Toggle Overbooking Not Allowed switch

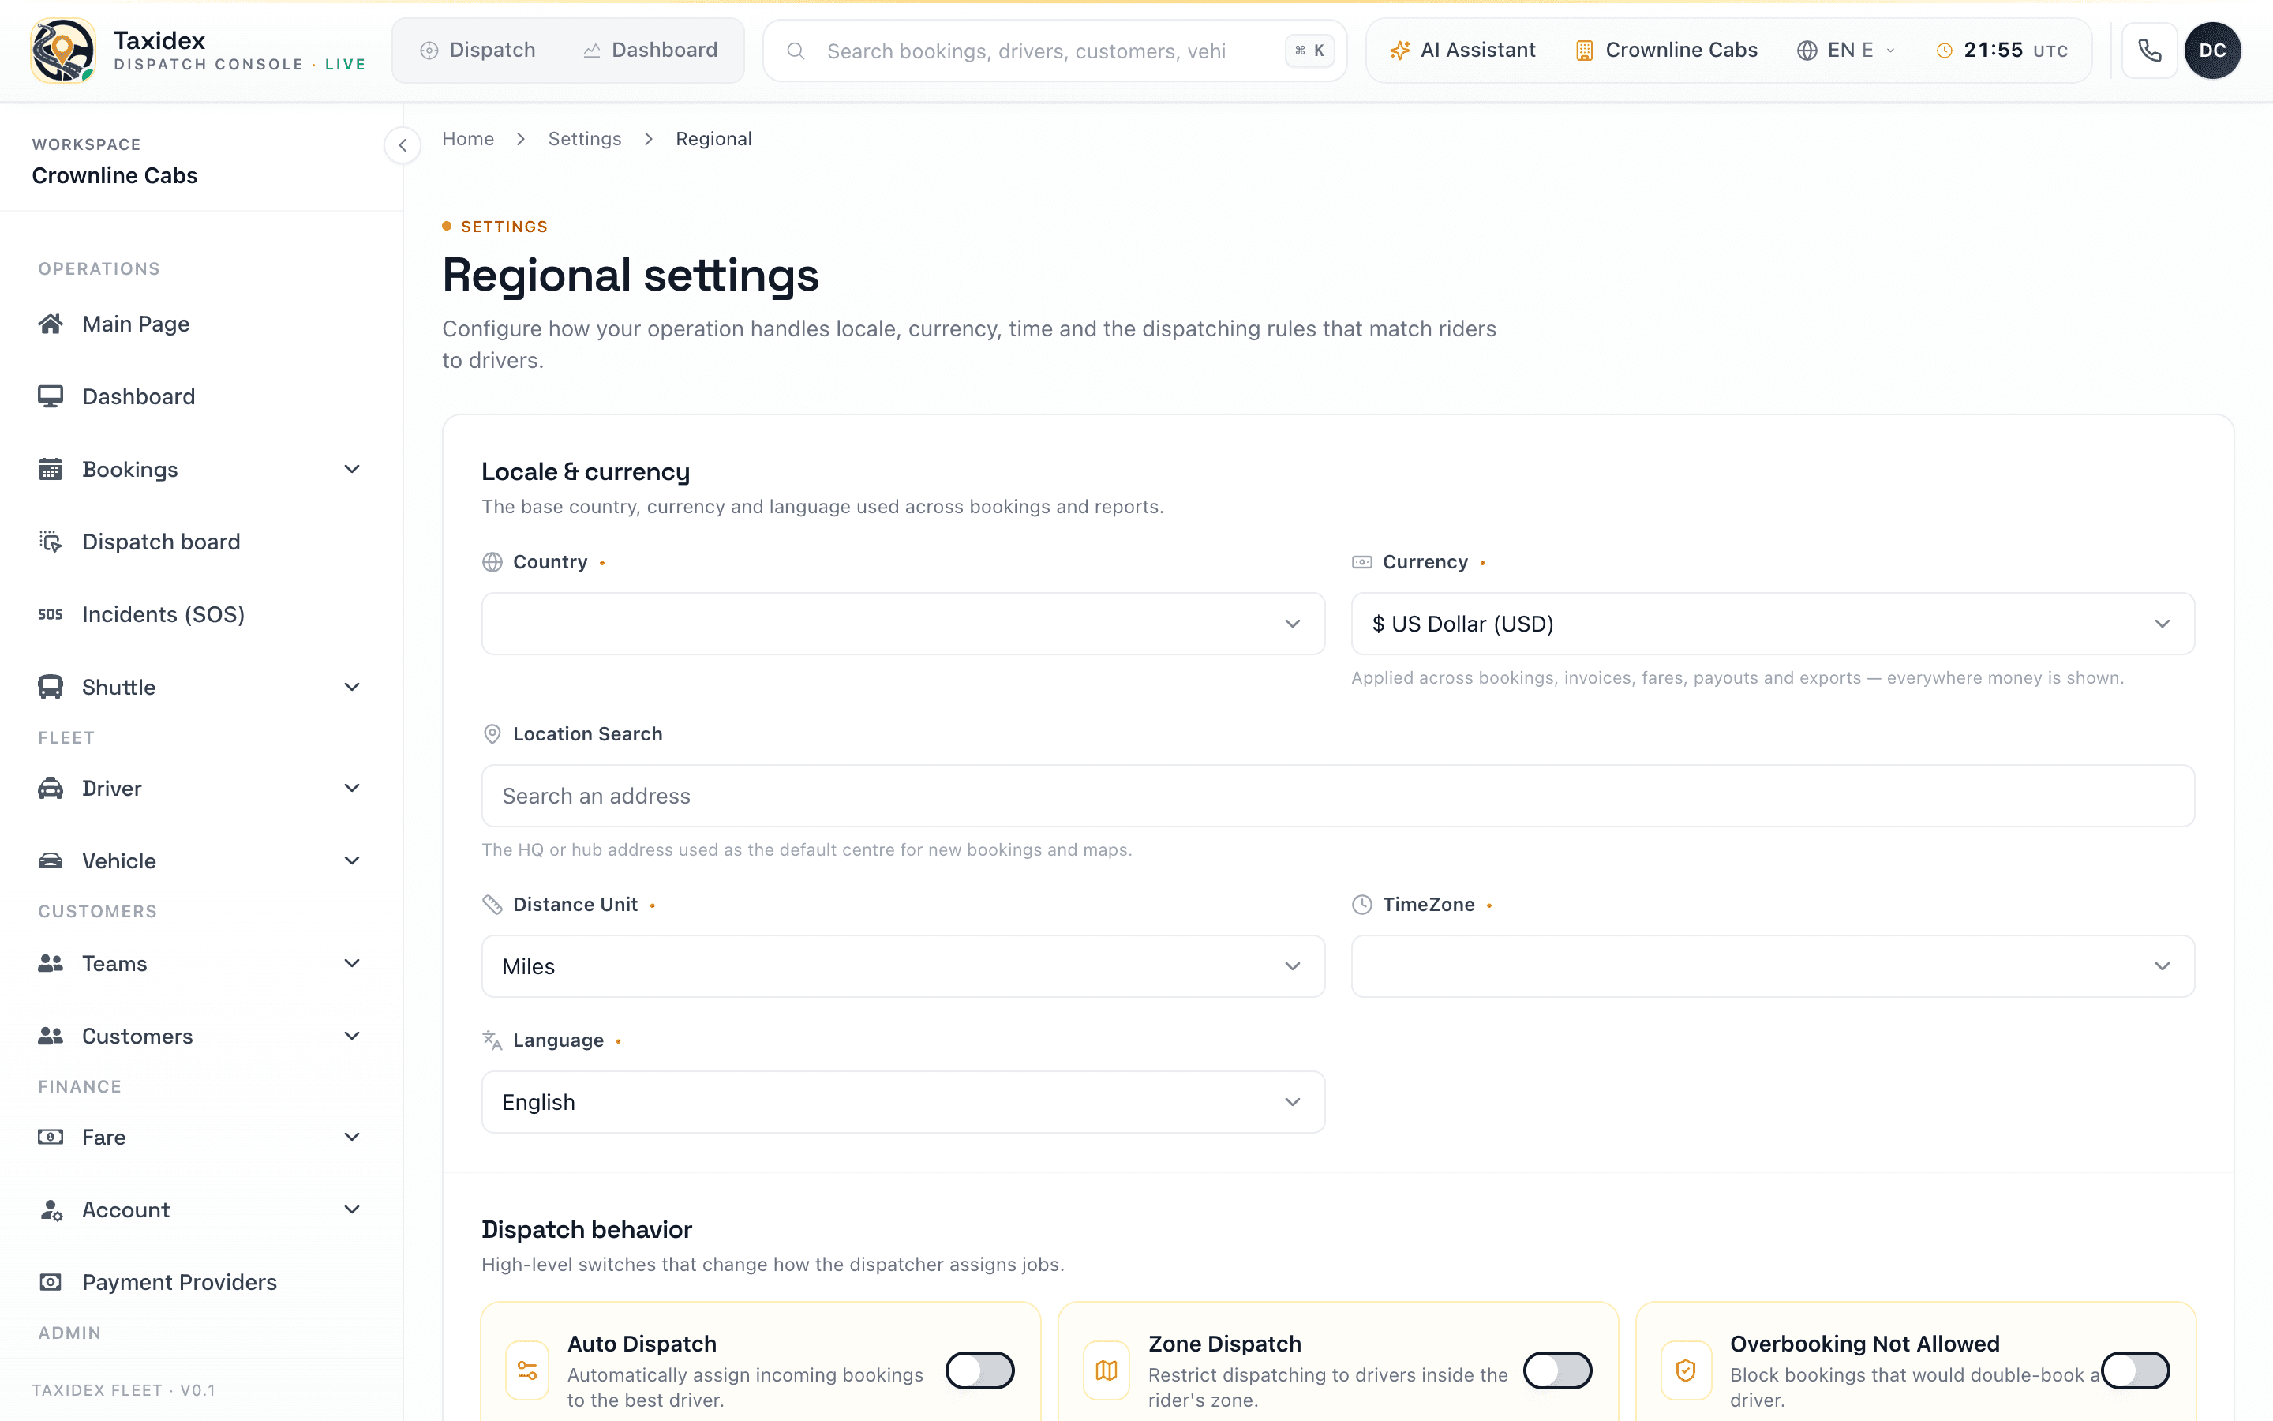coord(2135,1370)
